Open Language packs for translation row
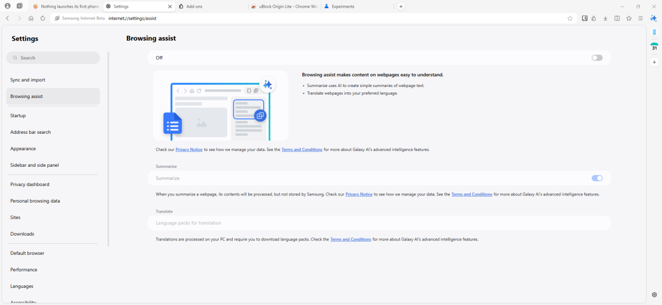Screen dimensions: 662x305 tap(379, 223)
